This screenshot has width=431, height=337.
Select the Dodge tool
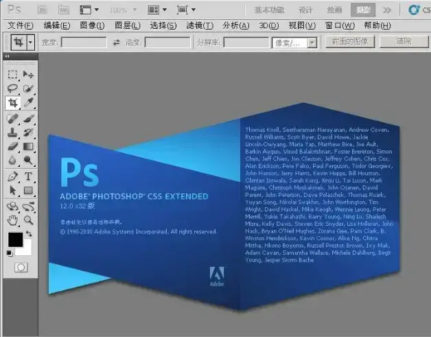(28, 160)
